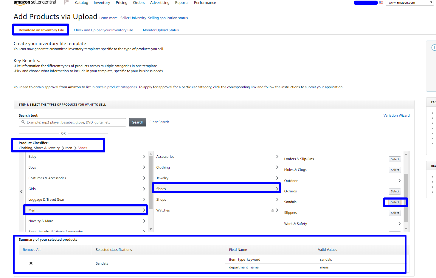The width and height of the screenshot is (436, 278).
Task: Click Remove All in the selection summary
Action: coord(31,249)
